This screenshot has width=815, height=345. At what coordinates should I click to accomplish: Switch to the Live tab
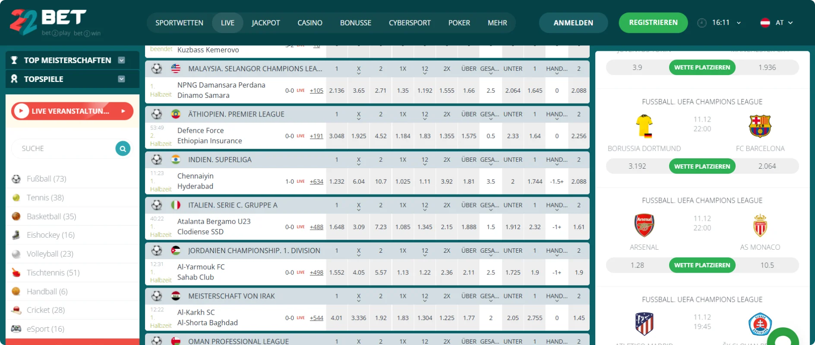click(227, 23)
